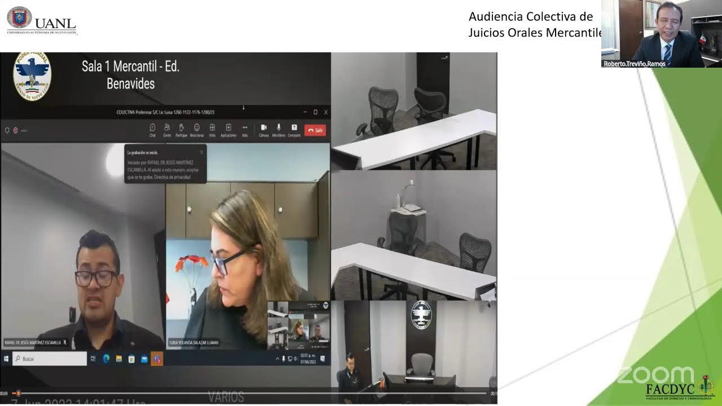Image resolution: width=722 pixels, height=406 pixels.
Task: Click the UANL university logo
Action: tap(42, 20)
